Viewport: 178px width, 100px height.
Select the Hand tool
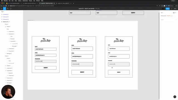point(8,9)
